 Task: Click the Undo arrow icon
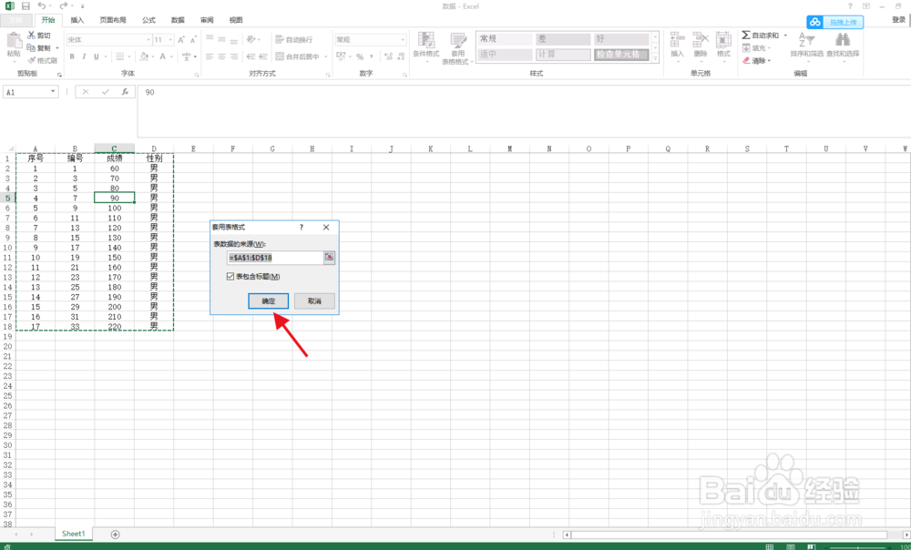coord(42,5)
